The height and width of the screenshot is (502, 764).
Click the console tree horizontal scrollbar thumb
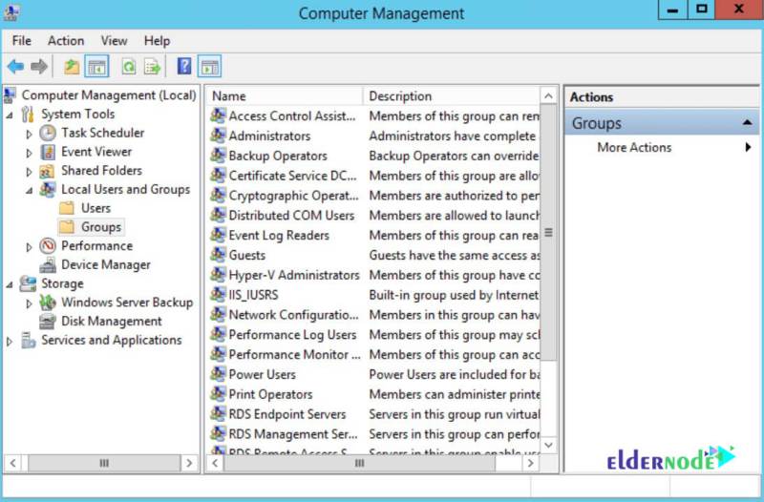coord(104,463)
